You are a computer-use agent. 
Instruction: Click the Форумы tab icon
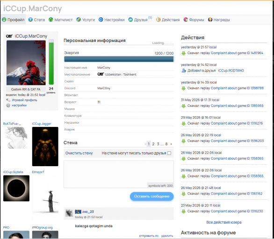pyautogui.click(x=186, y=20)
